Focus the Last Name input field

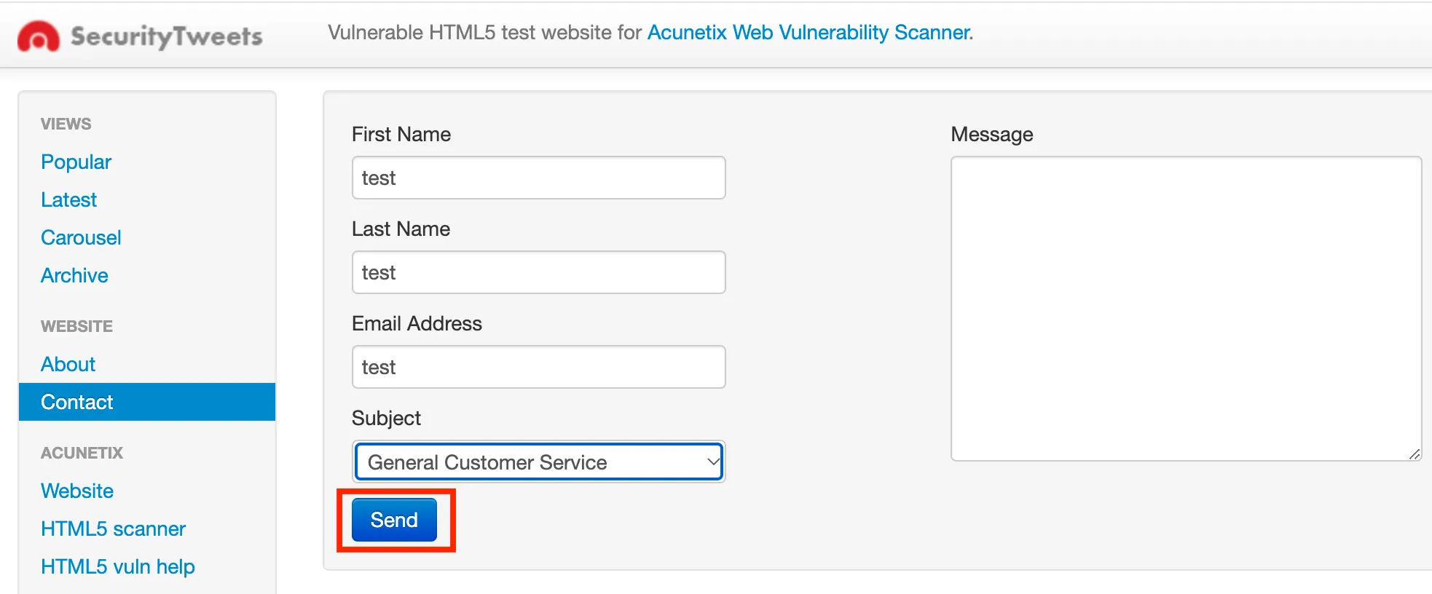538,272
